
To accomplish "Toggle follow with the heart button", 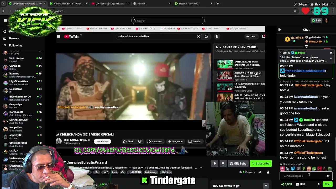I will tap(223, 164).
